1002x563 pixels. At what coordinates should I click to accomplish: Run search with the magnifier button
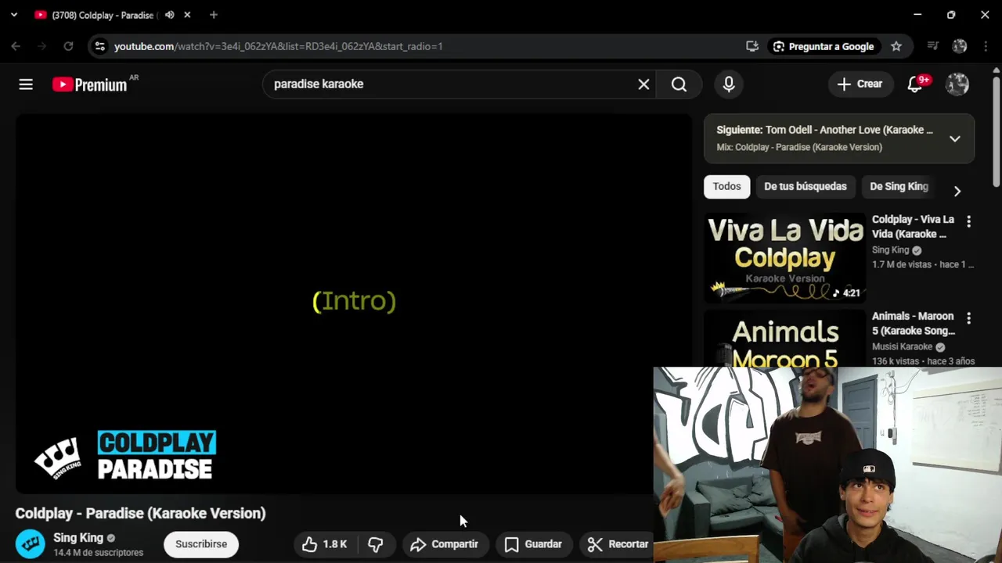click(x=679, y=84)
